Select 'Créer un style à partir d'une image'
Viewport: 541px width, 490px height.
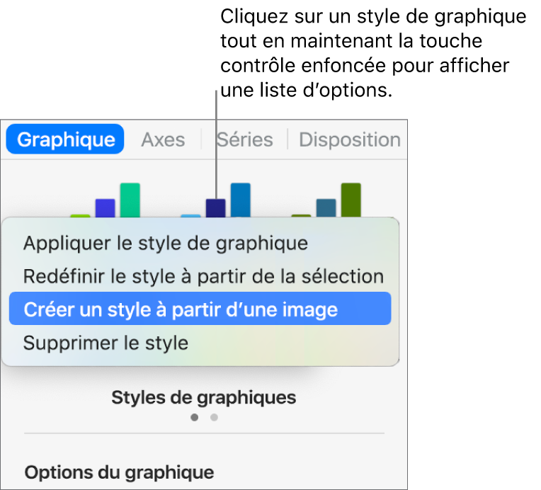click(x=180, y=309)
